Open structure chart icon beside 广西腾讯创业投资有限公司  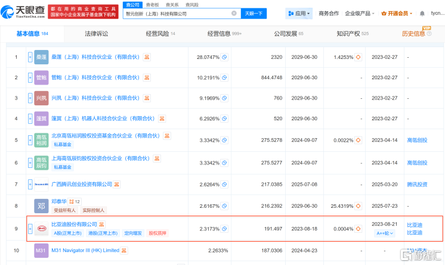click(117, 184)
